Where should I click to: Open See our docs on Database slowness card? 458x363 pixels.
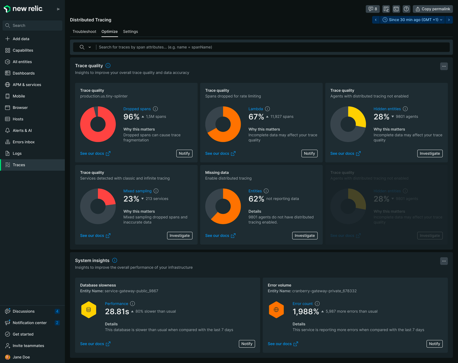pyautogui.click(x=95, y=344)
